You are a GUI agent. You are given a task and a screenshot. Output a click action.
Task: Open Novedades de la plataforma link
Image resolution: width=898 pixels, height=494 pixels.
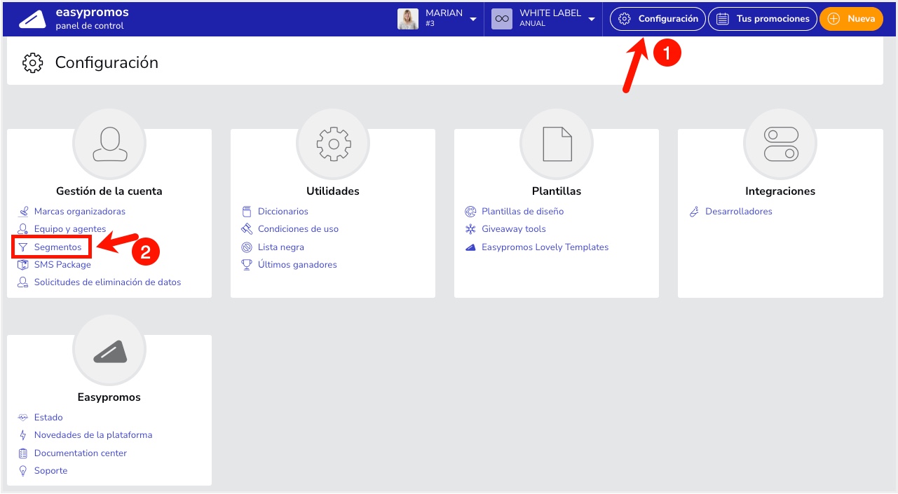click(x=93, y=435)
